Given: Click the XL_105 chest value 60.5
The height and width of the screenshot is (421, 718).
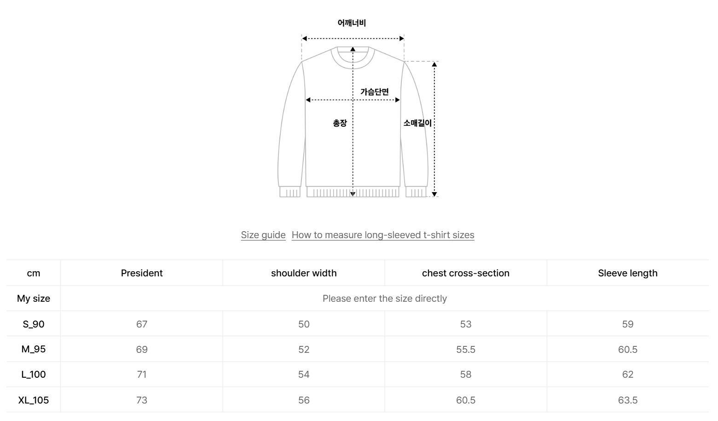Looking at the screenshot, I should (465, 400).
